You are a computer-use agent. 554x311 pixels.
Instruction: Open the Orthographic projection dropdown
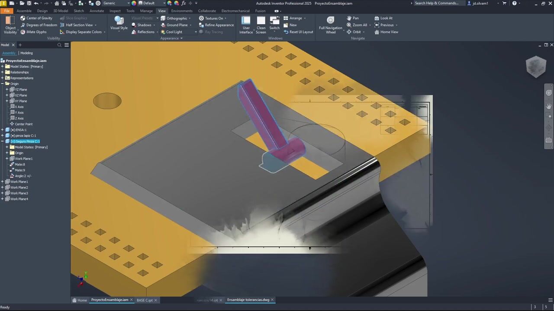[190, 19]
